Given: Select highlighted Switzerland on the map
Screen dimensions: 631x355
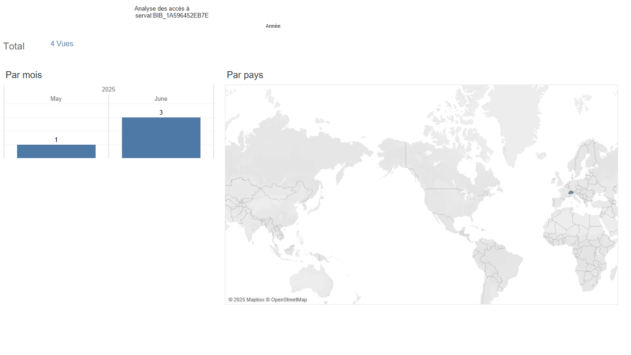Looking at the screenshot, I should pos(571,192).
